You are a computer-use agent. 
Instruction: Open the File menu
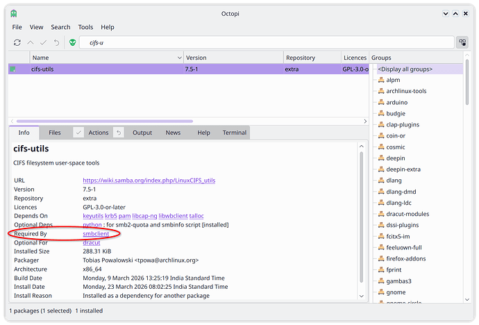(17, 27)
